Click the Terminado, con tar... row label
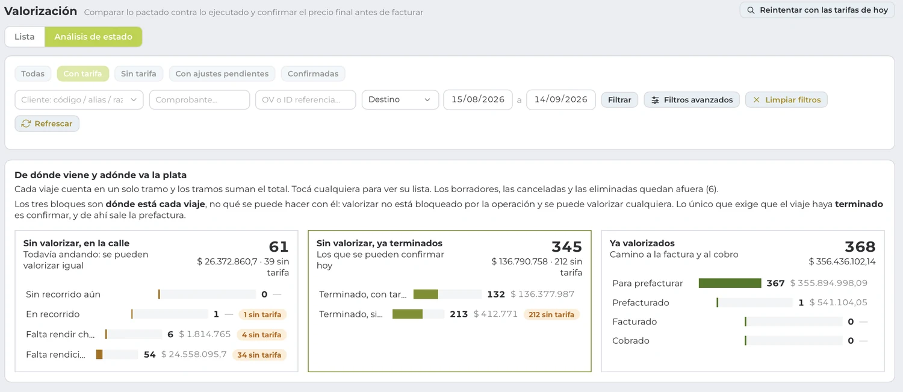Screen dimensions: 903x392 363,294
